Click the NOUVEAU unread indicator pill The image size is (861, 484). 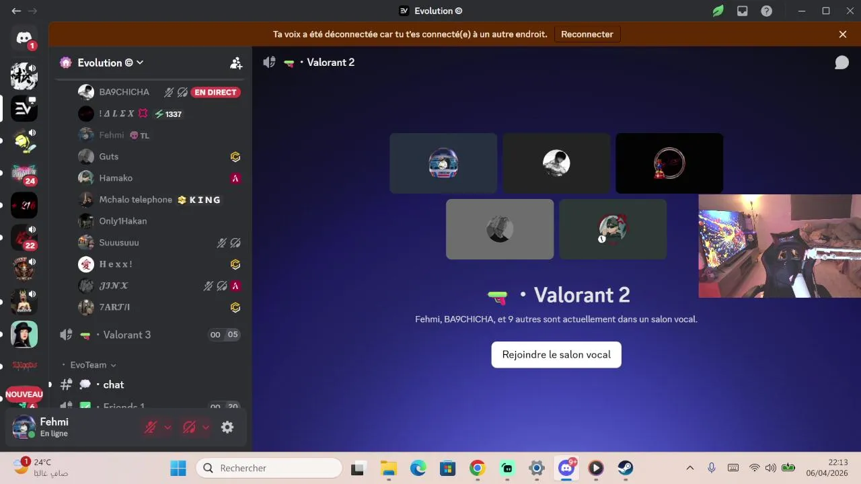tap(24, 395)
